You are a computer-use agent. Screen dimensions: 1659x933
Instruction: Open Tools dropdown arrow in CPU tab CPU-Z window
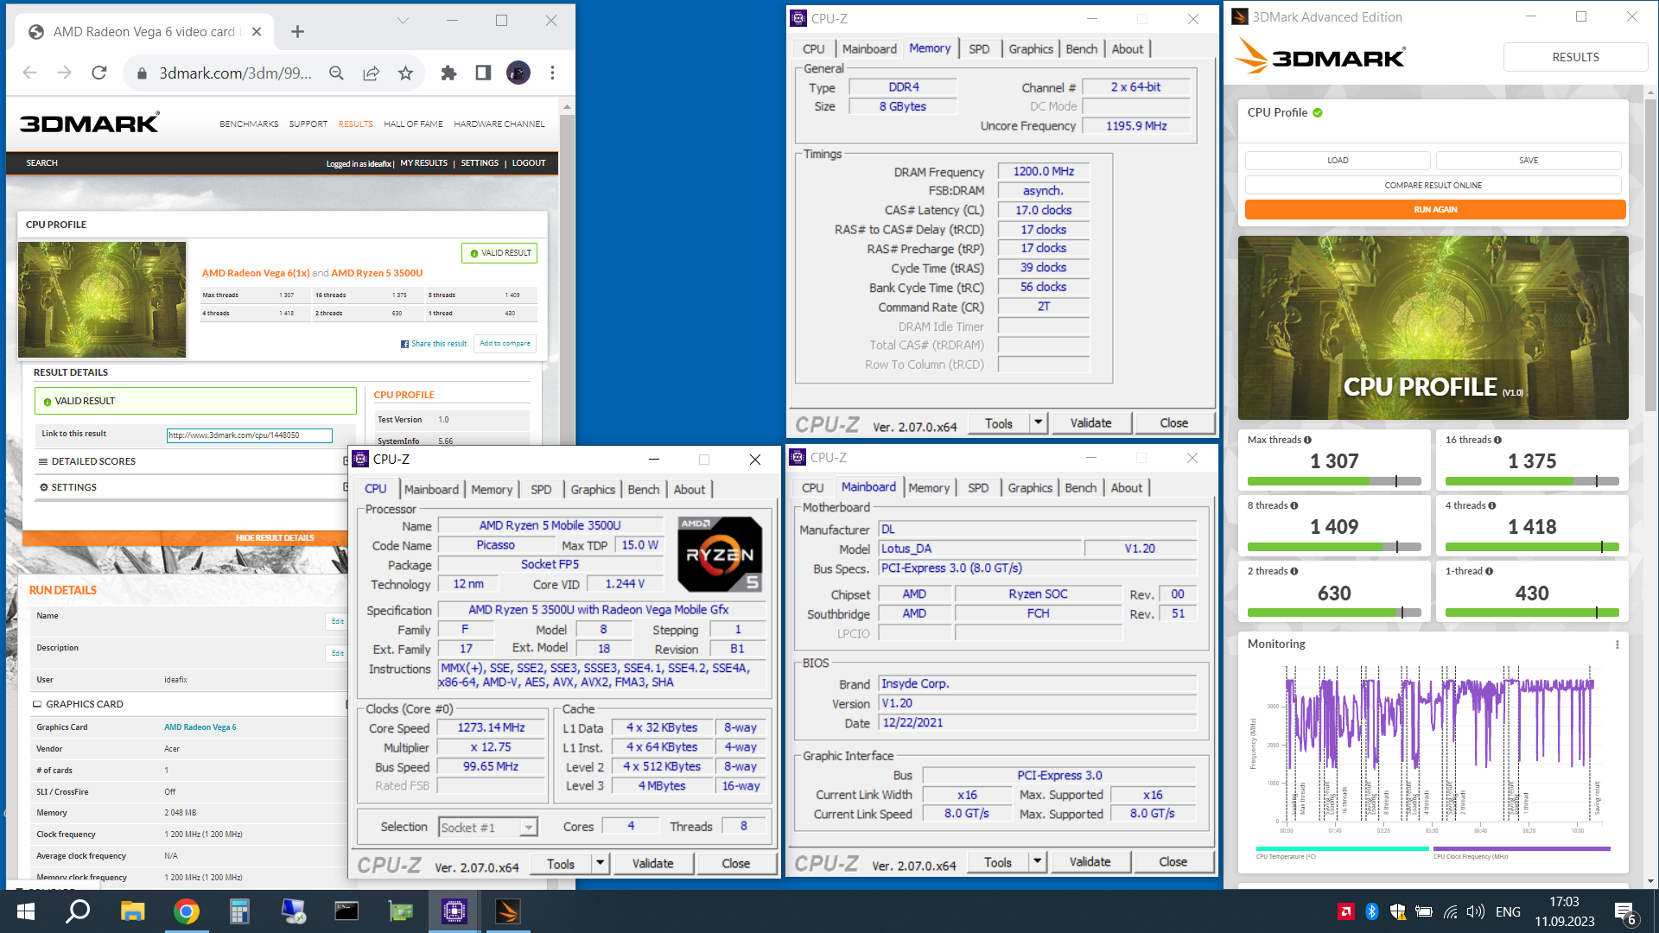pos(600,863)
